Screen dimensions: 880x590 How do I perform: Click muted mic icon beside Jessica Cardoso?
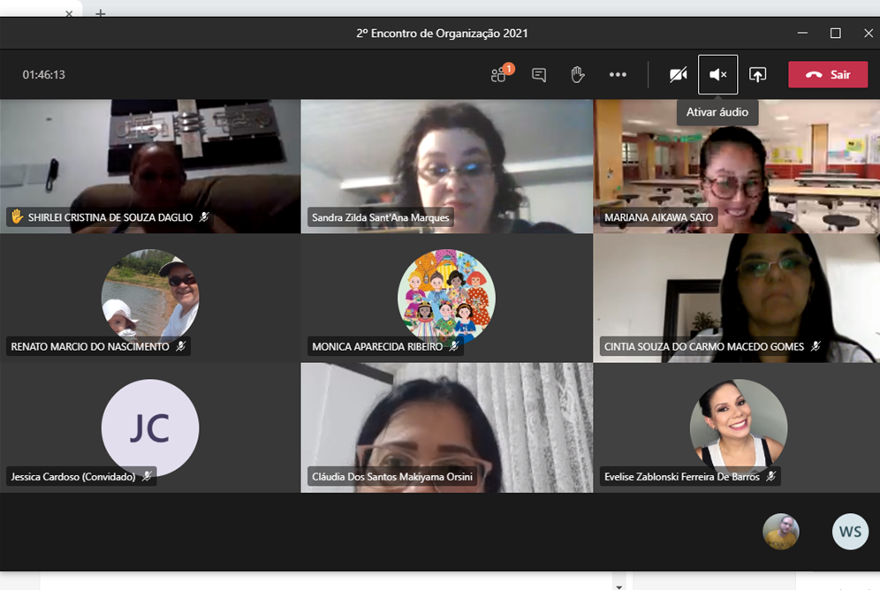pos(147,476)
